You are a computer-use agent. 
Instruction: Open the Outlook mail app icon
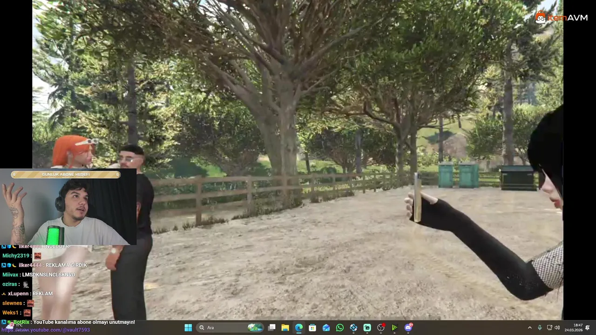pyautogui.click(x=326, y=328)
